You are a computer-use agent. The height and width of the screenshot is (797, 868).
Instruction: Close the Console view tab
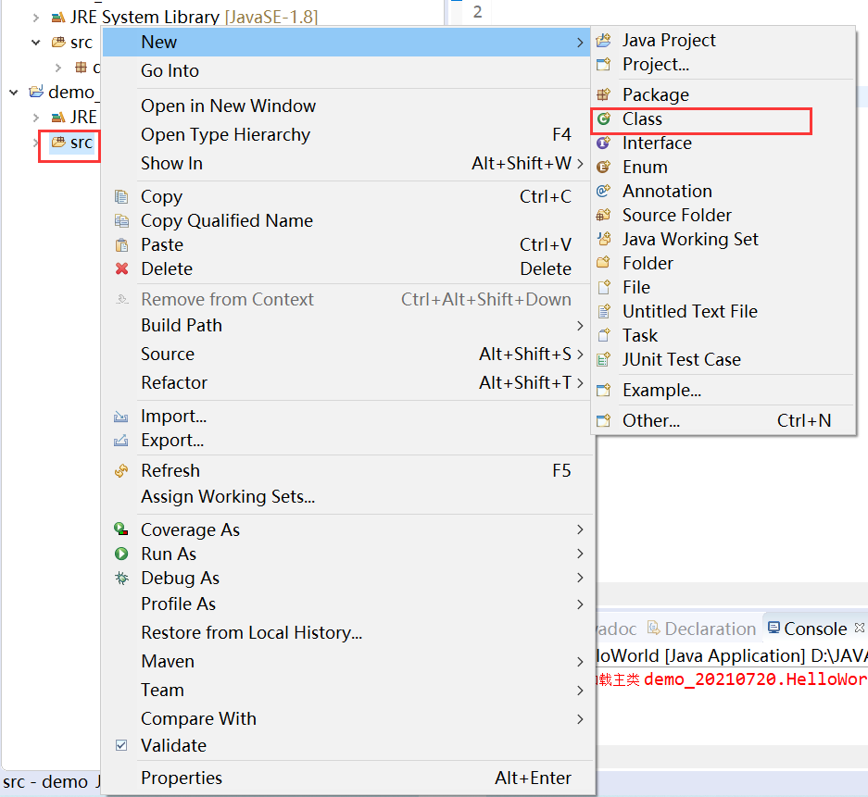[x=859, y=628]
